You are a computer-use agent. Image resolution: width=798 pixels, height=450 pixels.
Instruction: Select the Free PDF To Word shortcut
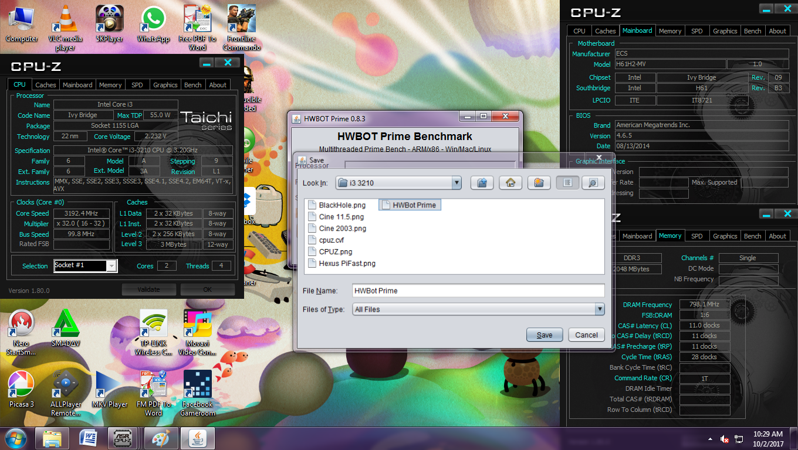[x=197, y=28]
